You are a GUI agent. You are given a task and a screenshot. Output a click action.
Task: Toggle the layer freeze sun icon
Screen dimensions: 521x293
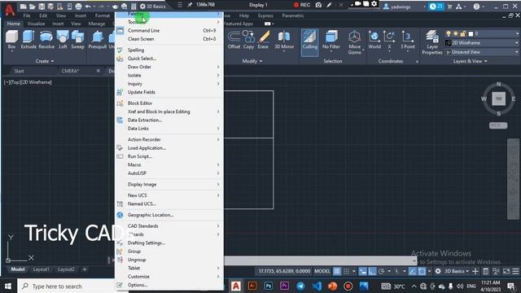[456, 33]
